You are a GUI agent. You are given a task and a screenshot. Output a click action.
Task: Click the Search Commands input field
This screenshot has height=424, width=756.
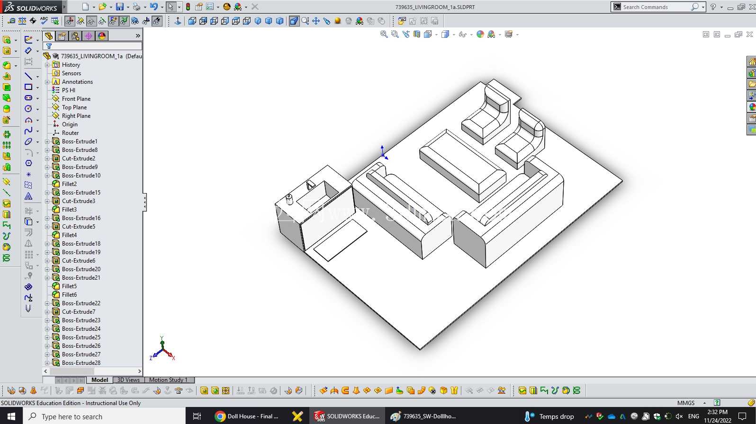(655, 7)
